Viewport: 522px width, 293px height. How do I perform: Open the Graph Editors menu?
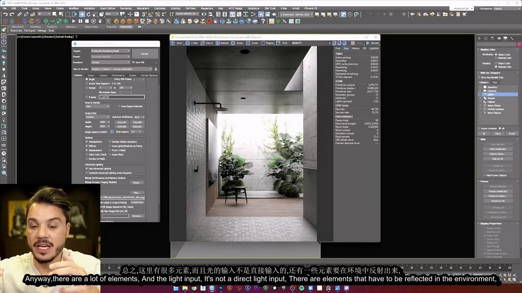click(107, 8)
